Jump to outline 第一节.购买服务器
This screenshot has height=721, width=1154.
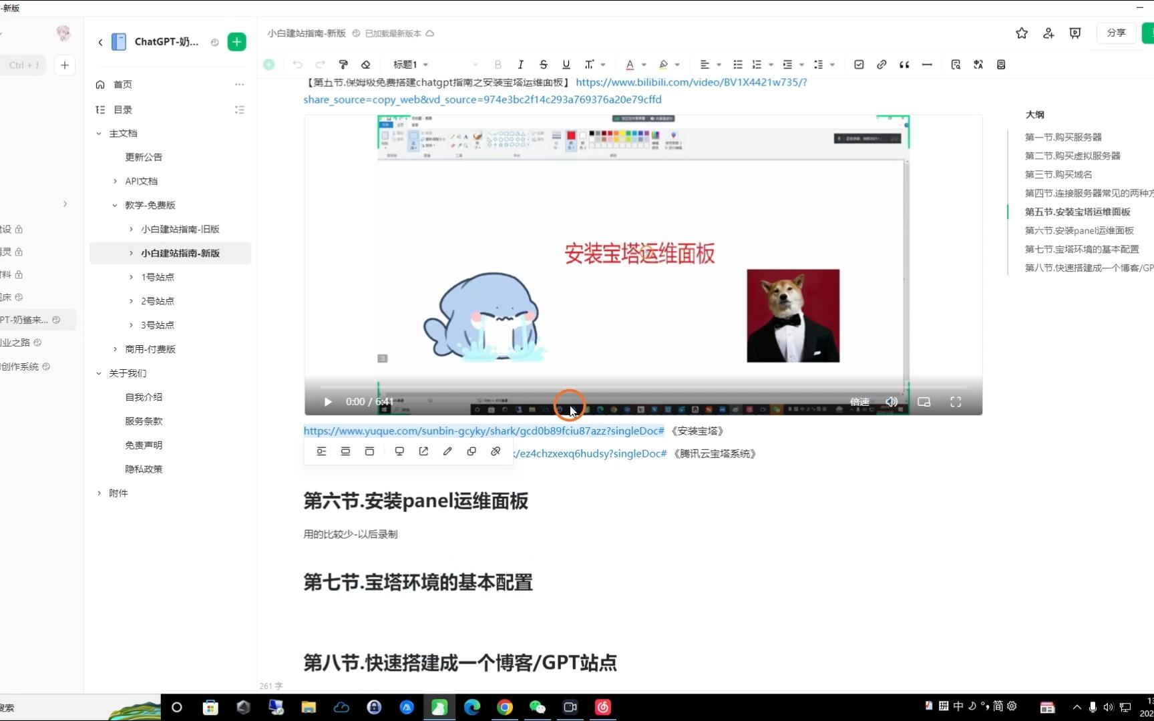tap(1063, 138)
